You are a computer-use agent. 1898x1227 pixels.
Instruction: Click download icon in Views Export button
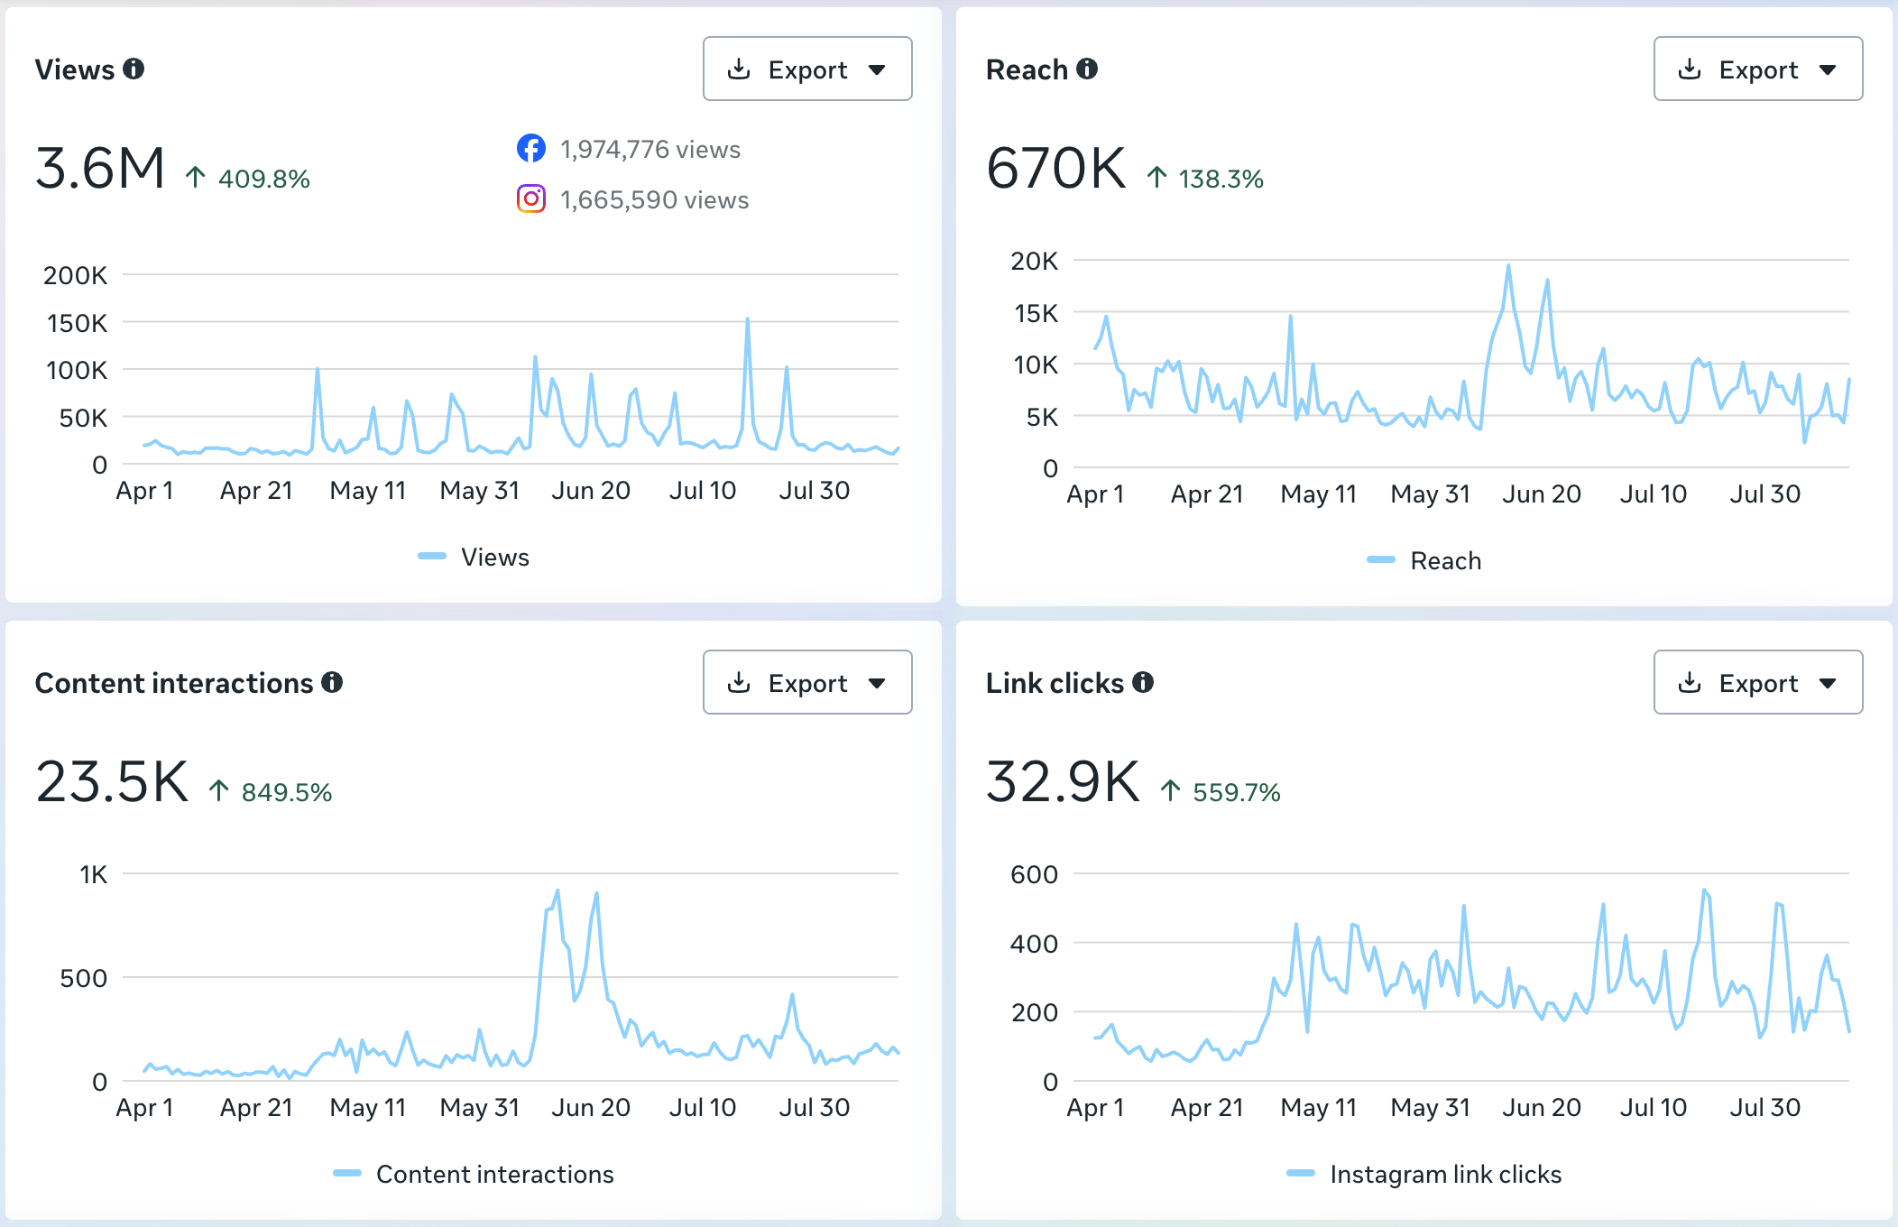pyautogui.click(x=739, y=69)
